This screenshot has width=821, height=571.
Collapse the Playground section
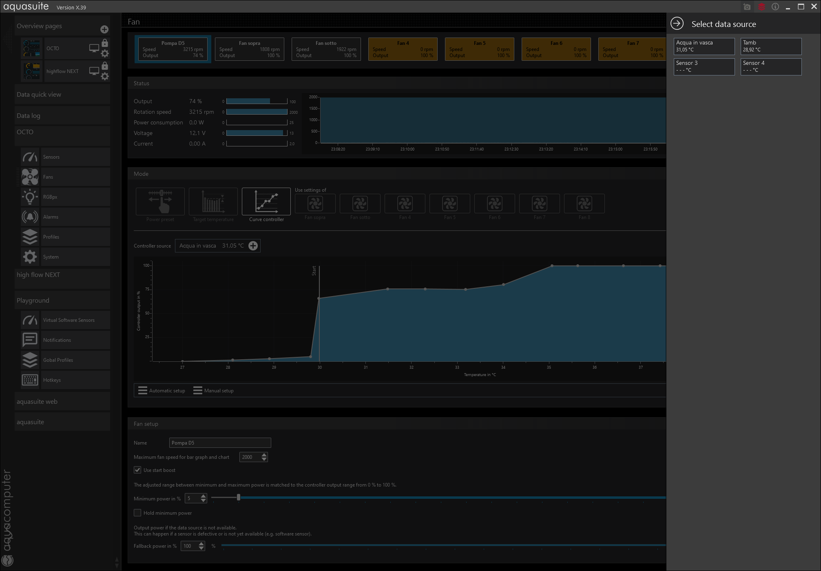click(62, 301)
